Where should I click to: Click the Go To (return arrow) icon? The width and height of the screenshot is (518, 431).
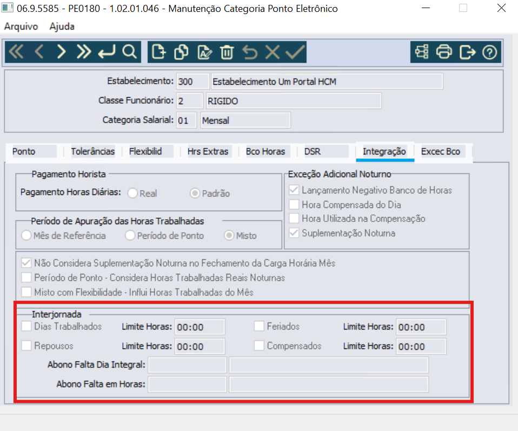click(107, 52)
